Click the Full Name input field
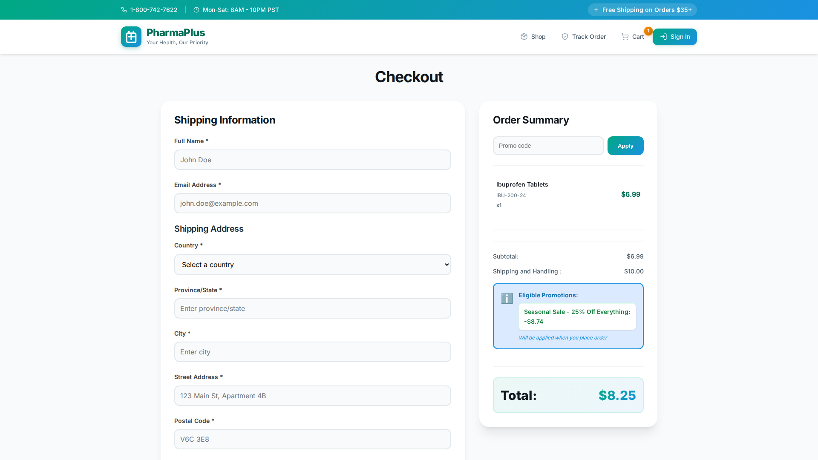 coord(312,160)
